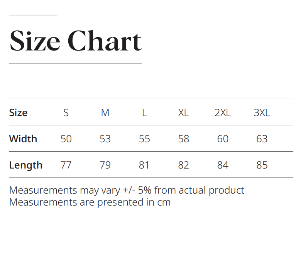This screenshot has height=258, width=296.
Task: Select length value 77 for size S
Action: click(x=66, y=165)
